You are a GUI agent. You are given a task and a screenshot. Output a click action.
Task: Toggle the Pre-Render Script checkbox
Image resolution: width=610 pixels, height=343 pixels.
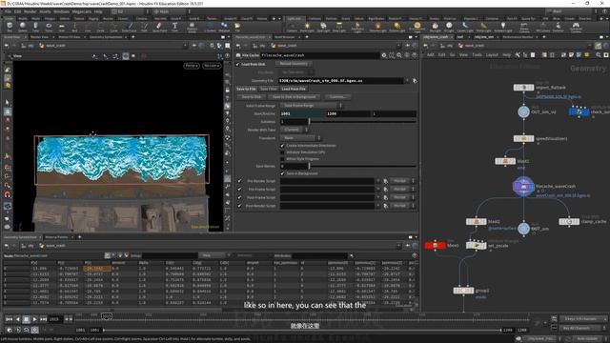coord(239,181)
